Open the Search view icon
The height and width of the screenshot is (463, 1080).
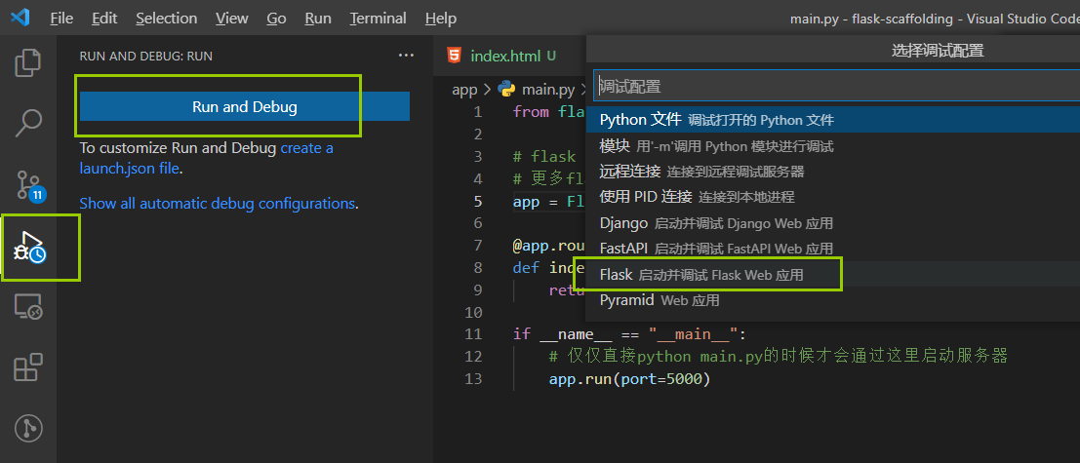28,123
